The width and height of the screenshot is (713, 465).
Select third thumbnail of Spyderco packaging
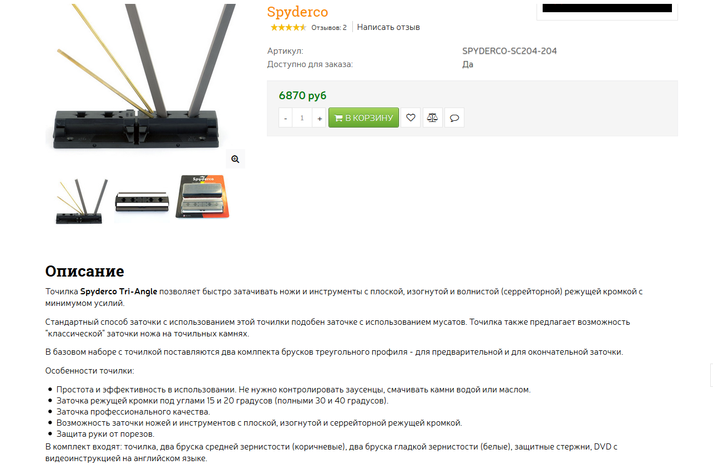click(x=202, y=197)
